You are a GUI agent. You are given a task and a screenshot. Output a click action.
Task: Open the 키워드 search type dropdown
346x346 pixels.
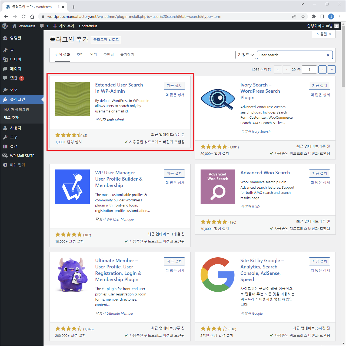pos(246,55)
